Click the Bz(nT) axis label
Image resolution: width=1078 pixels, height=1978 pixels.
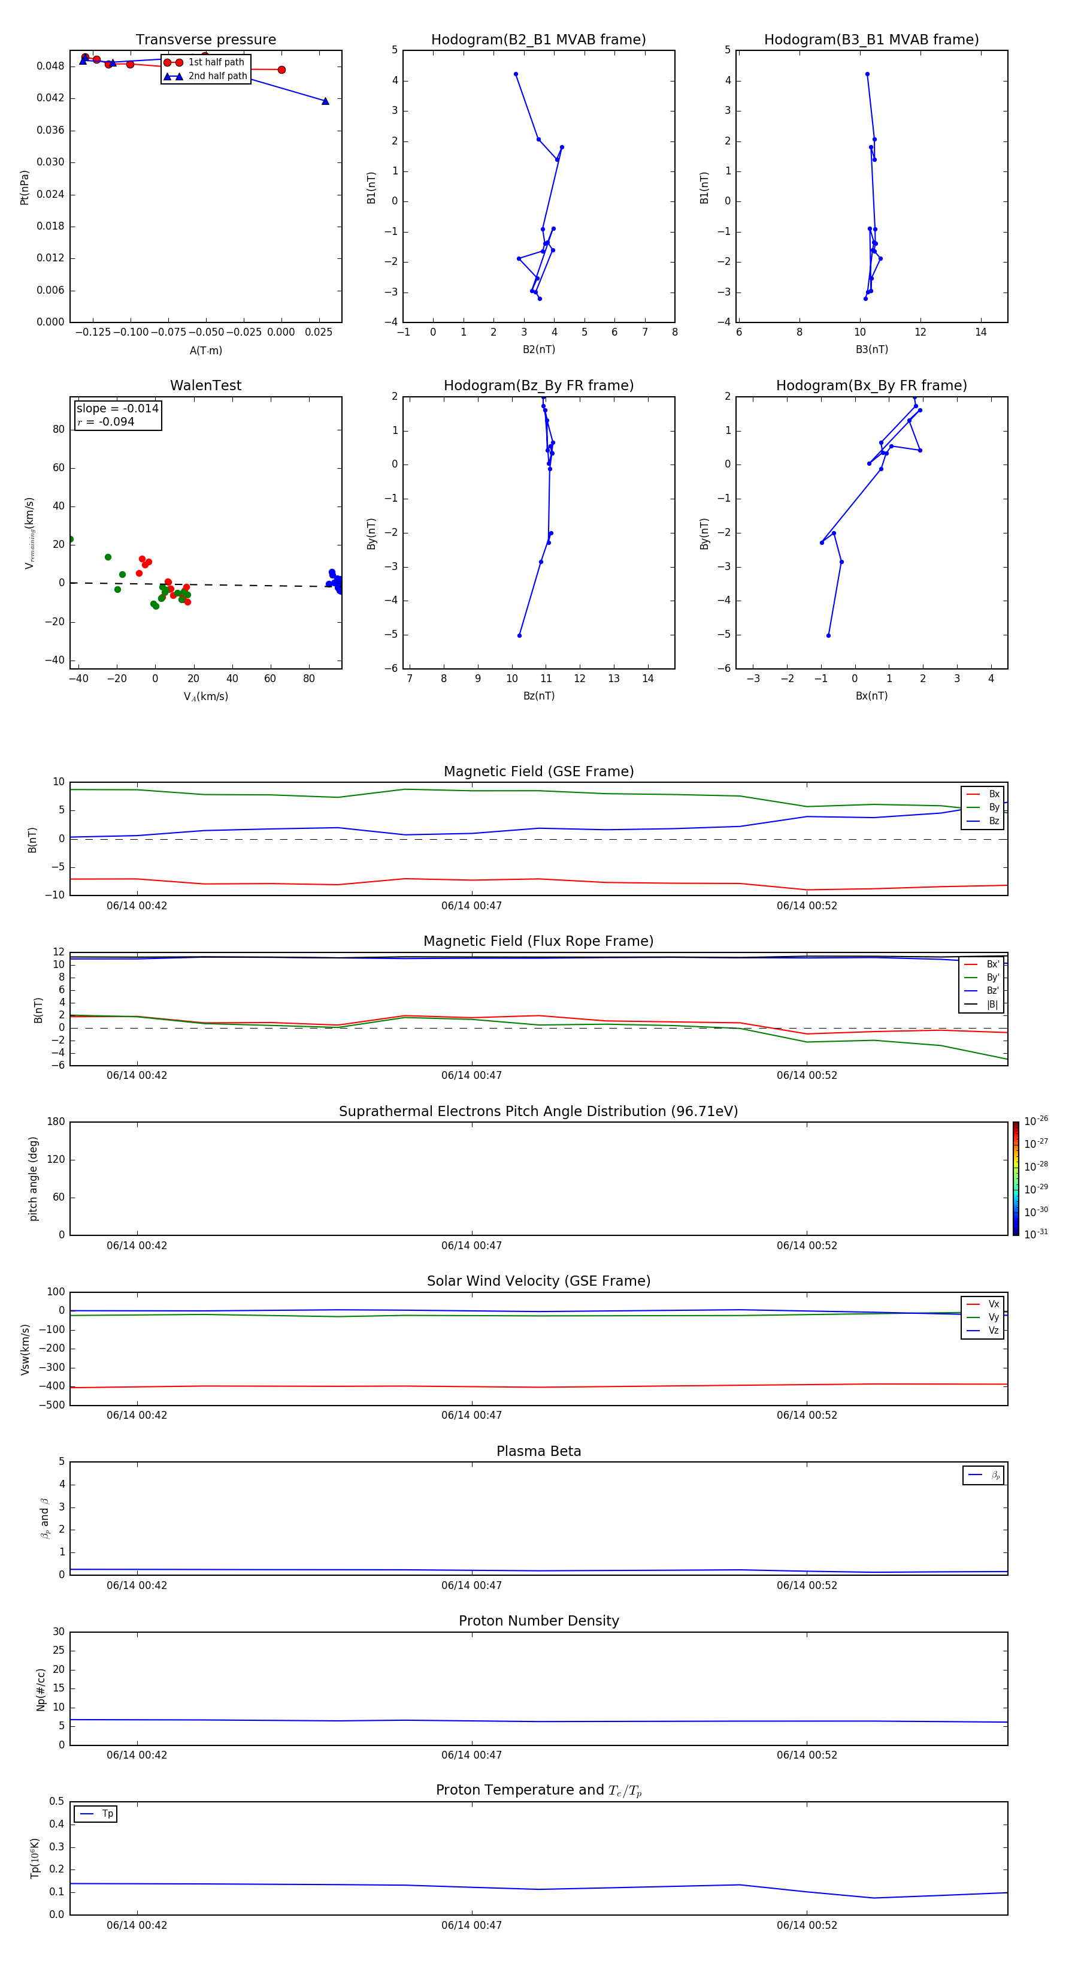click(538, 696)
